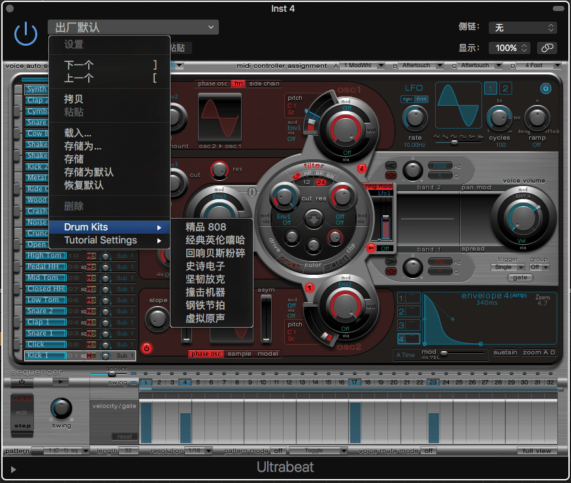Switch LFO to sync mode

tap(406, 99)
